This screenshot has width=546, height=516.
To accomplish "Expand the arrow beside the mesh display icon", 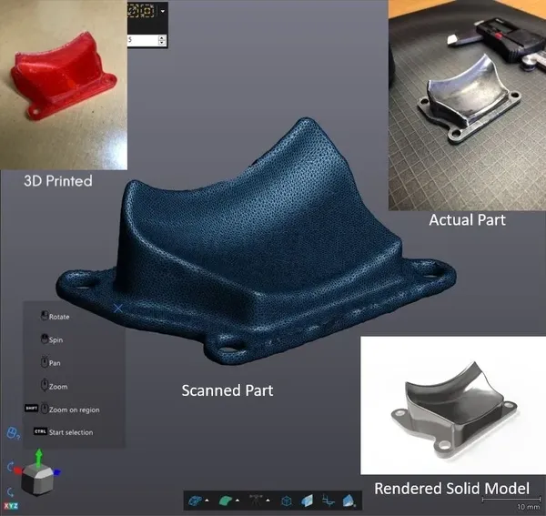I will 207,501.
